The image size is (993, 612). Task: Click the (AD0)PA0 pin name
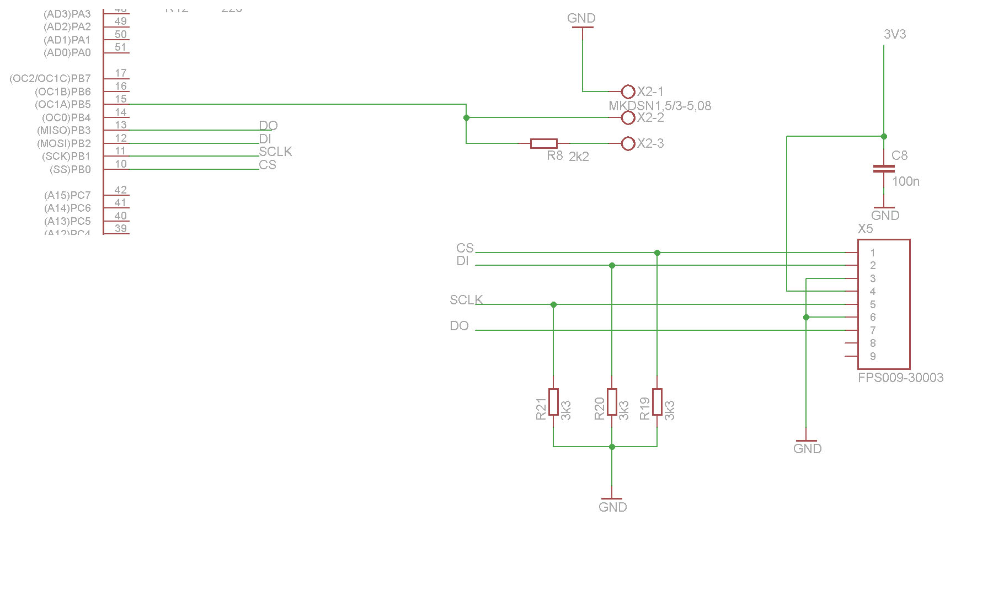click(x=67, y=52)
